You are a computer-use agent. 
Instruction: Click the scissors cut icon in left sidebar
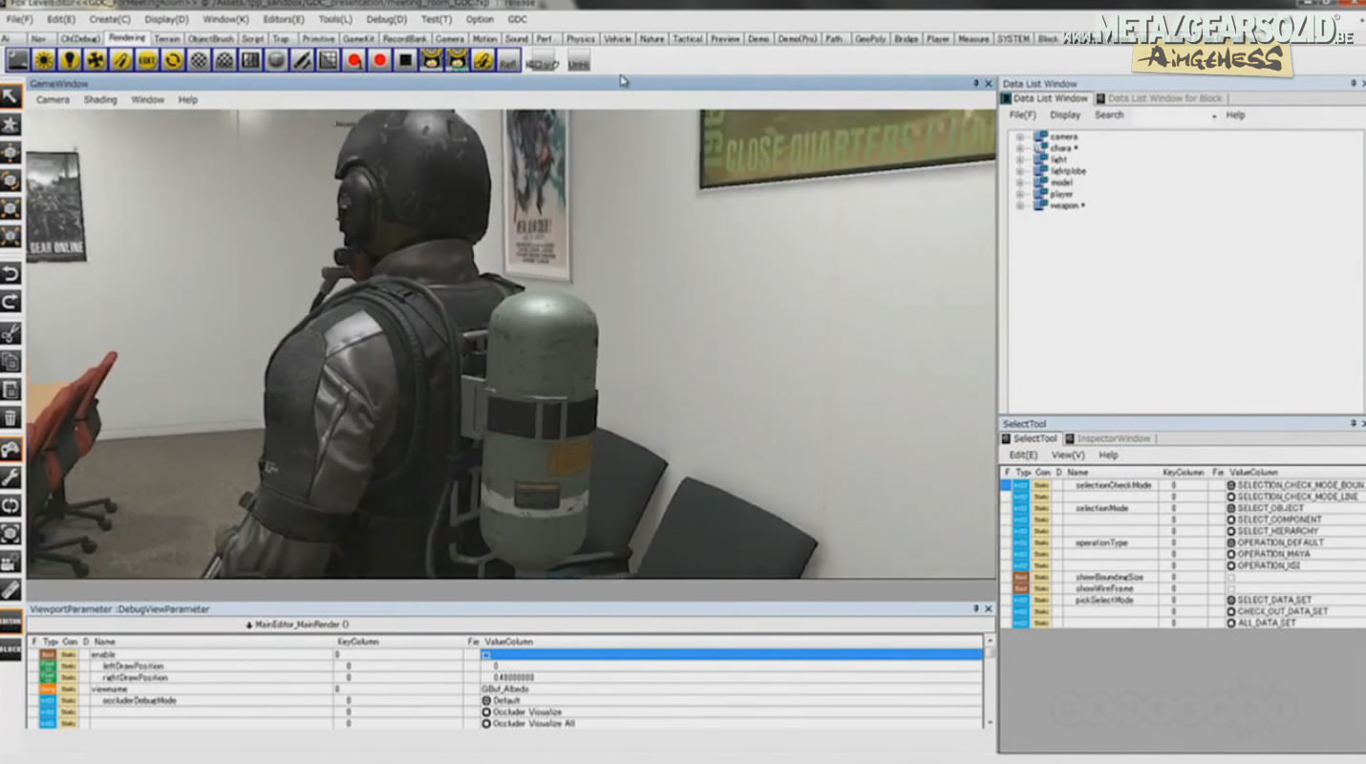pyautogui.click(x=11, y=333)
